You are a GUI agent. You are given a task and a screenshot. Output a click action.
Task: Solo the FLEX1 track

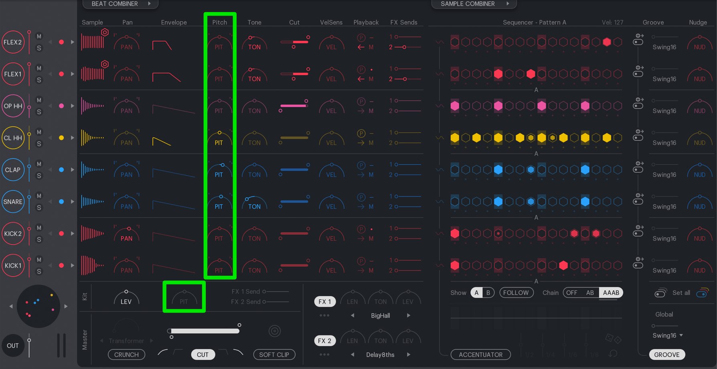pyautogui.click(x=39, y=80)
